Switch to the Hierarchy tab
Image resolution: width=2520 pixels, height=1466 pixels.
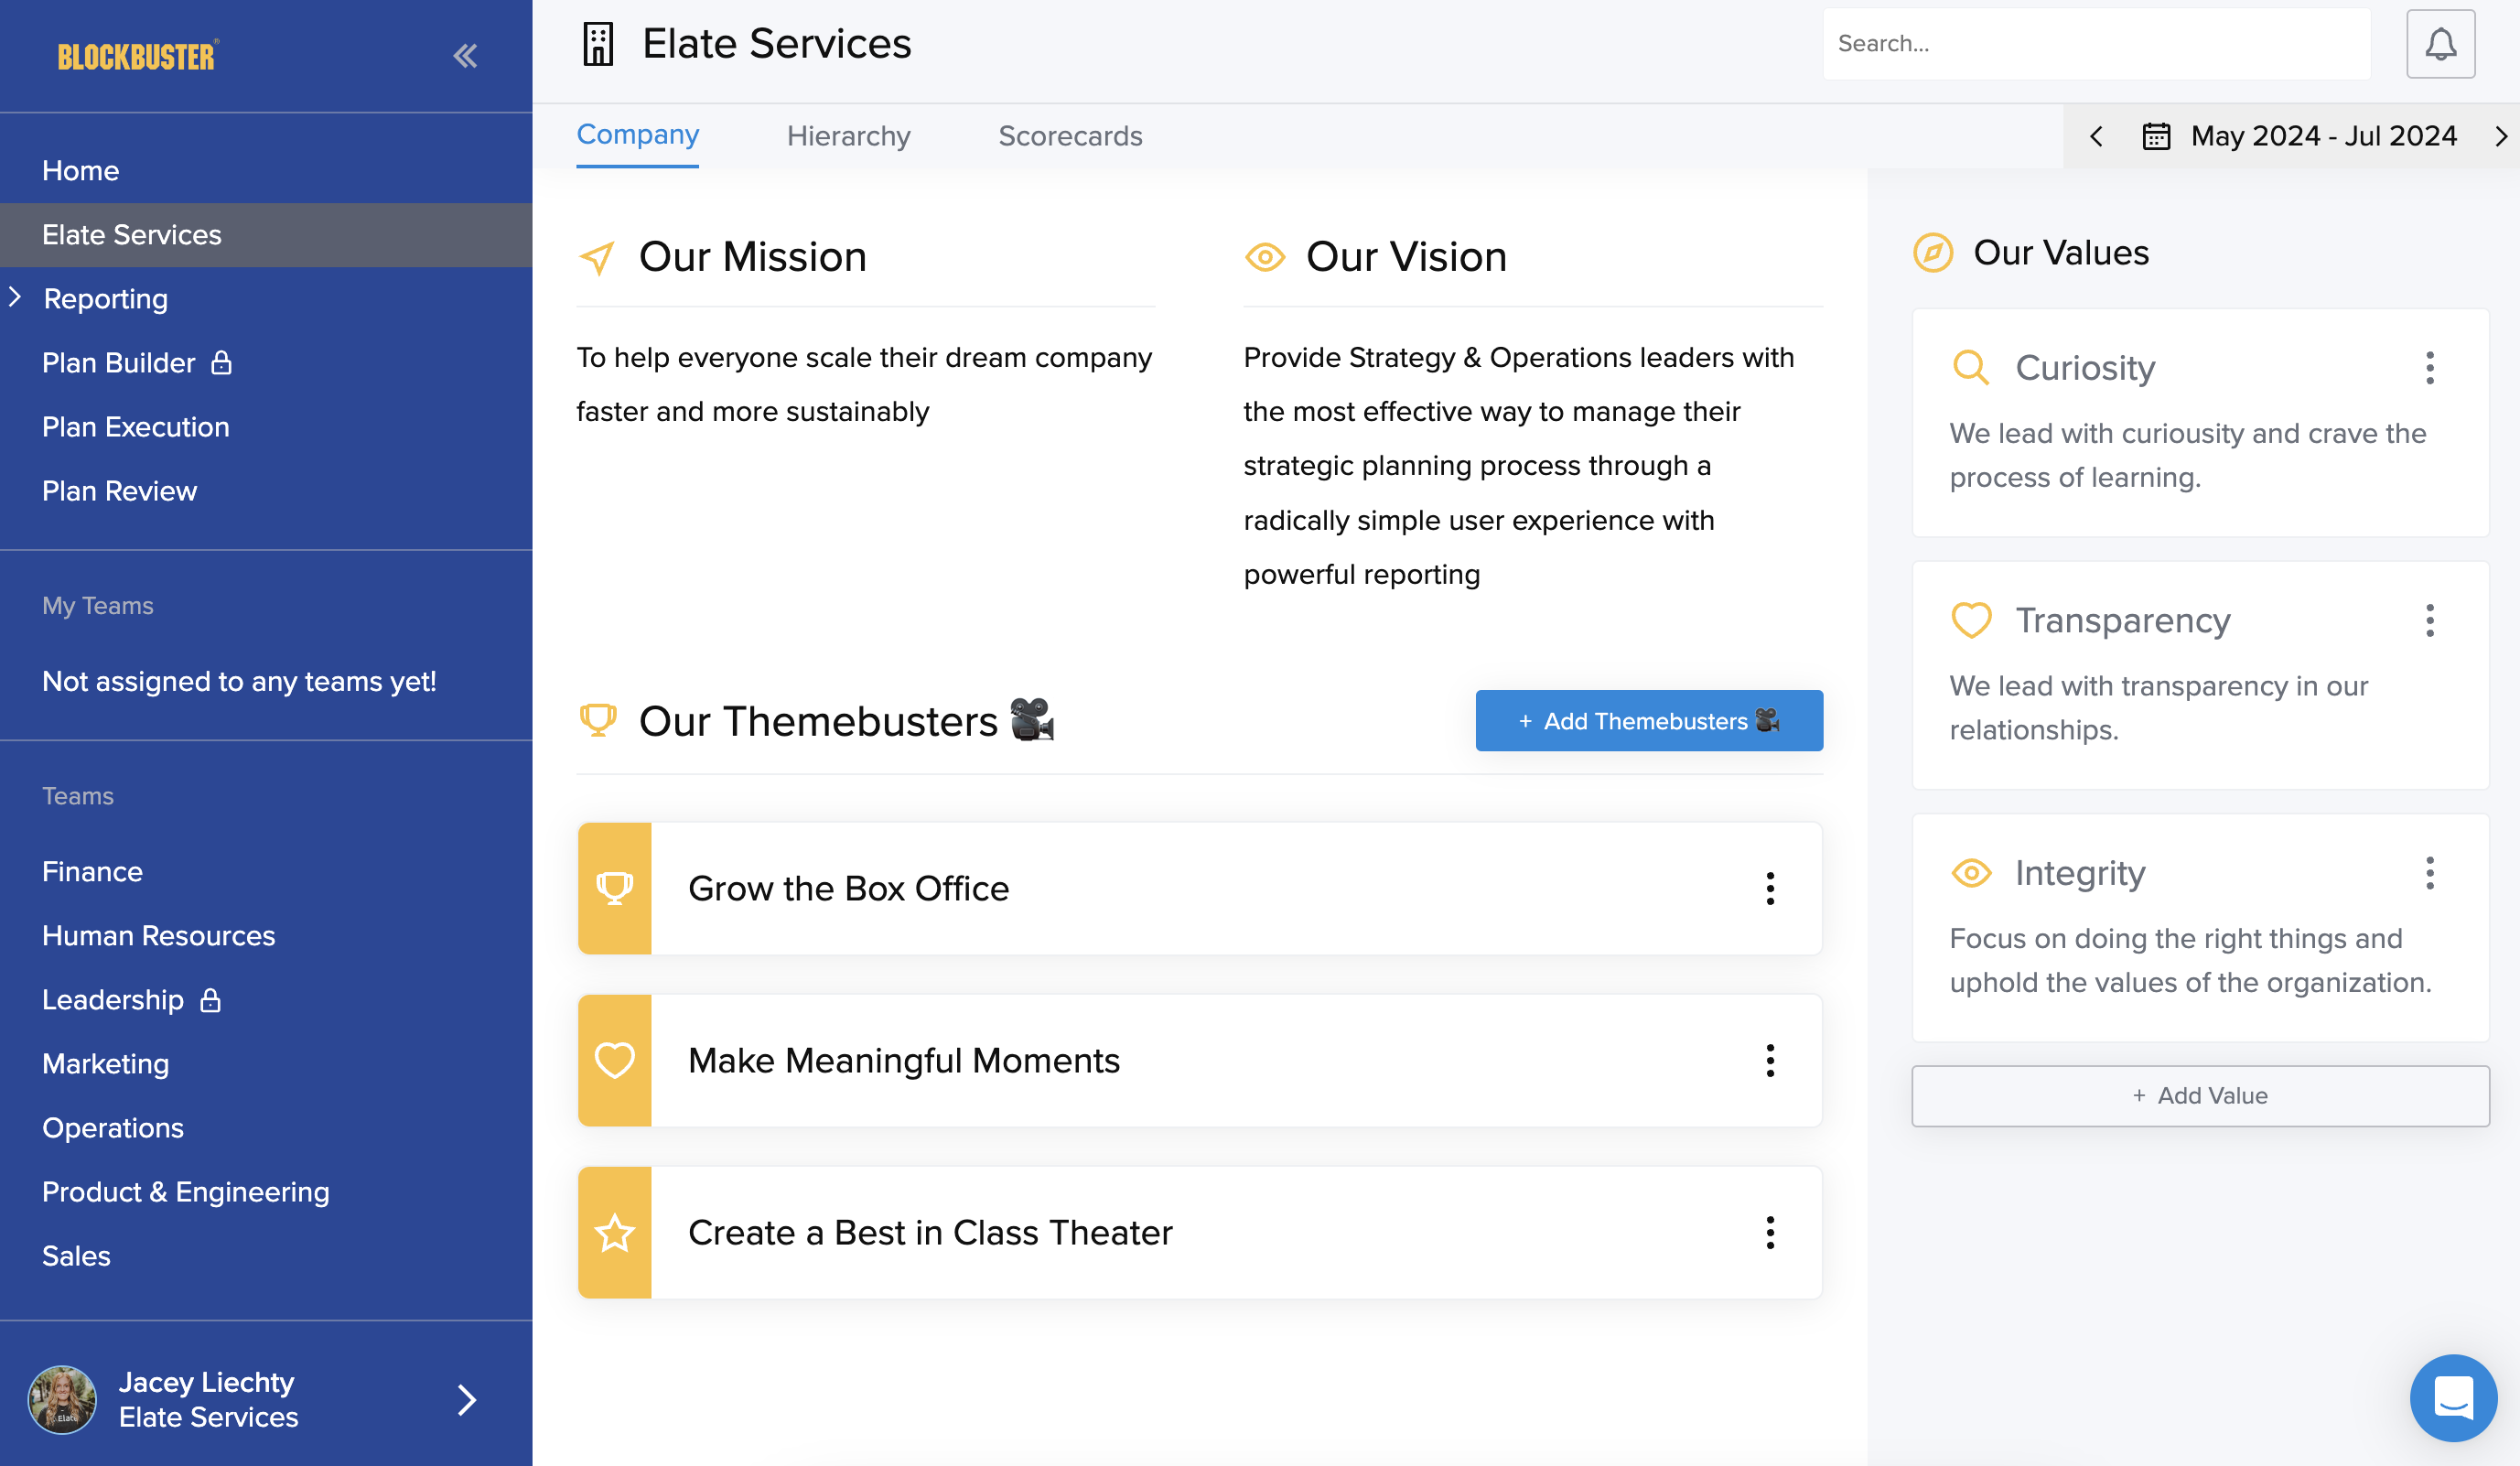point(848,136)
